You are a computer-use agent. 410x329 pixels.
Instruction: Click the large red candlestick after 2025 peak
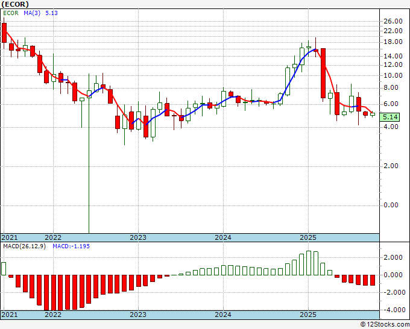coord(323,73)
